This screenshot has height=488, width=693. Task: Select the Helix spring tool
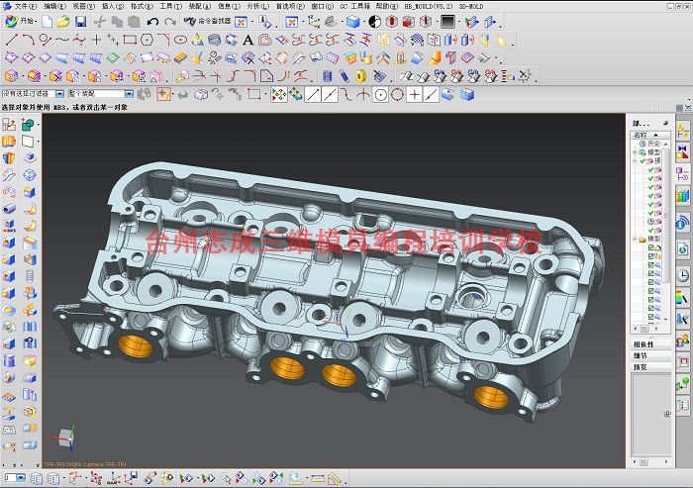click(x=215, y=41)
